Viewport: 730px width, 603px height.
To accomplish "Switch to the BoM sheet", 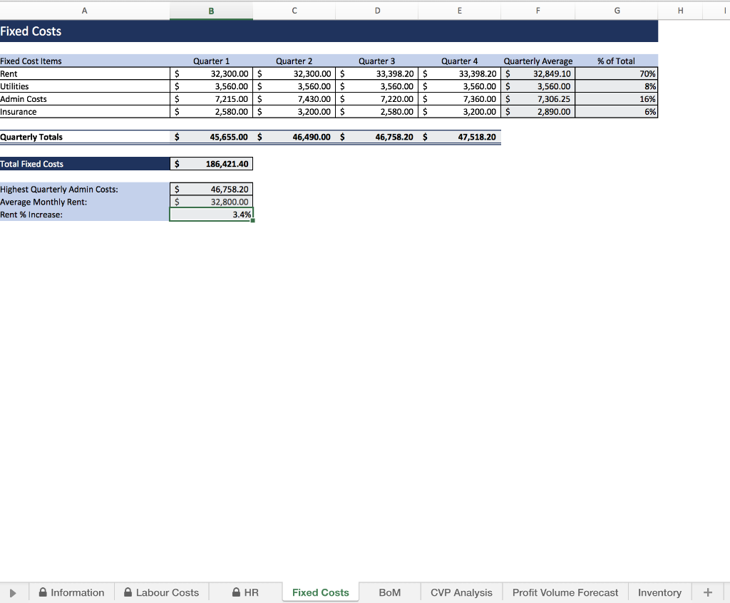I will (x=389, y=592).
